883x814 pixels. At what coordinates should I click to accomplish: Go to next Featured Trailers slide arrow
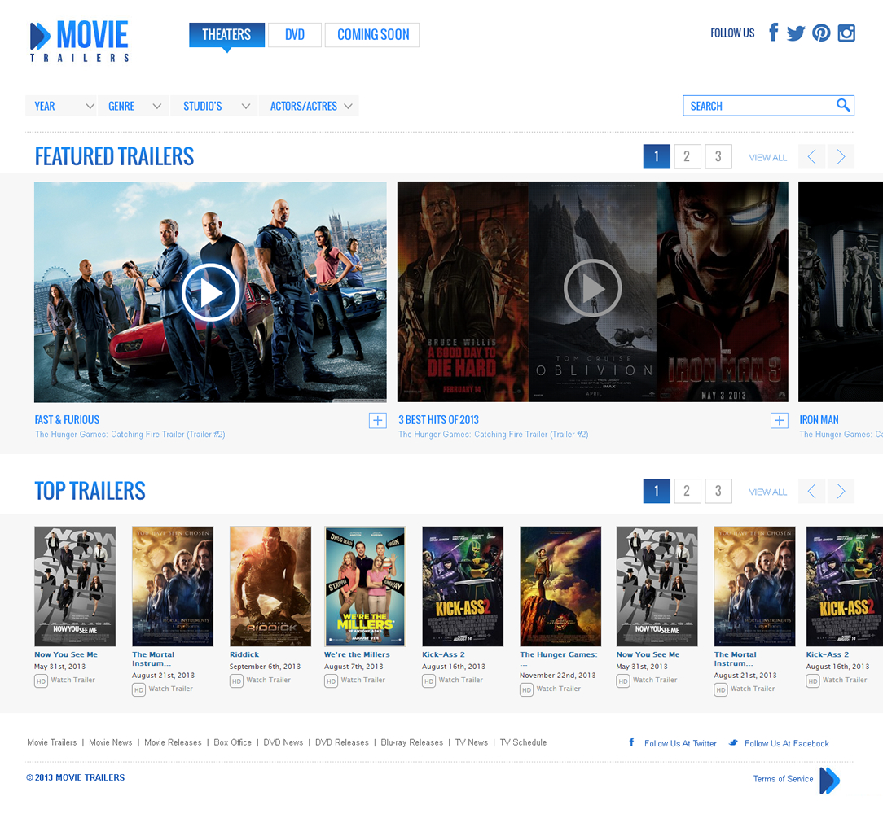pyautogui.click(x=841, y=156)
